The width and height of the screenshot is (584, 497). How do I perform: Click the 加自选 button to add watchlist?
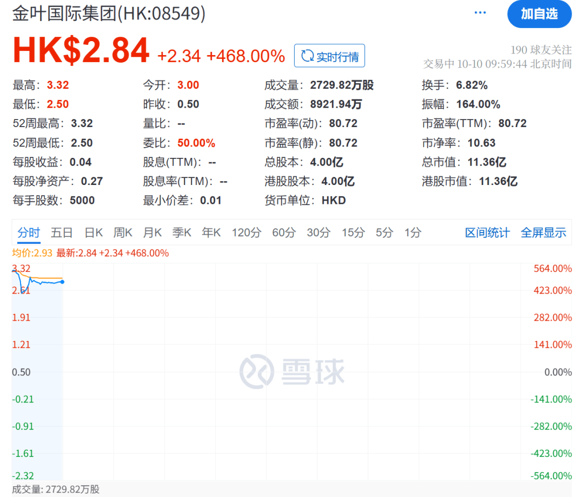pos(539,15)
